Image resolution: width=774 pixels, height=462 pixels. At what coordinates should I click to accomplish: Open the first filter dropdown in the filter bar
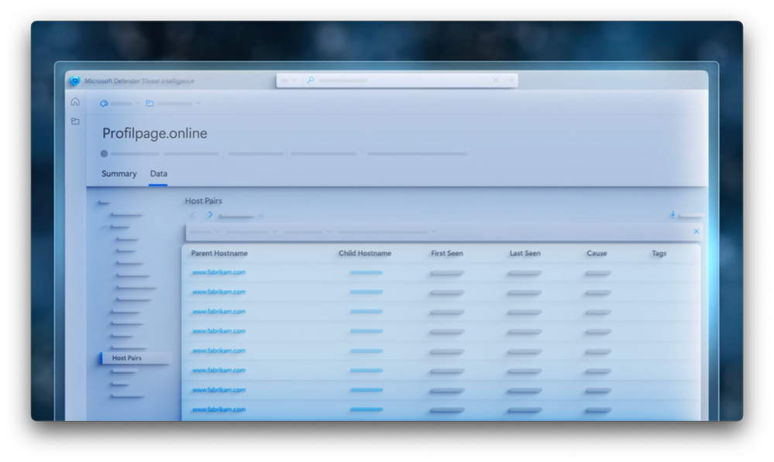(205, 231)
